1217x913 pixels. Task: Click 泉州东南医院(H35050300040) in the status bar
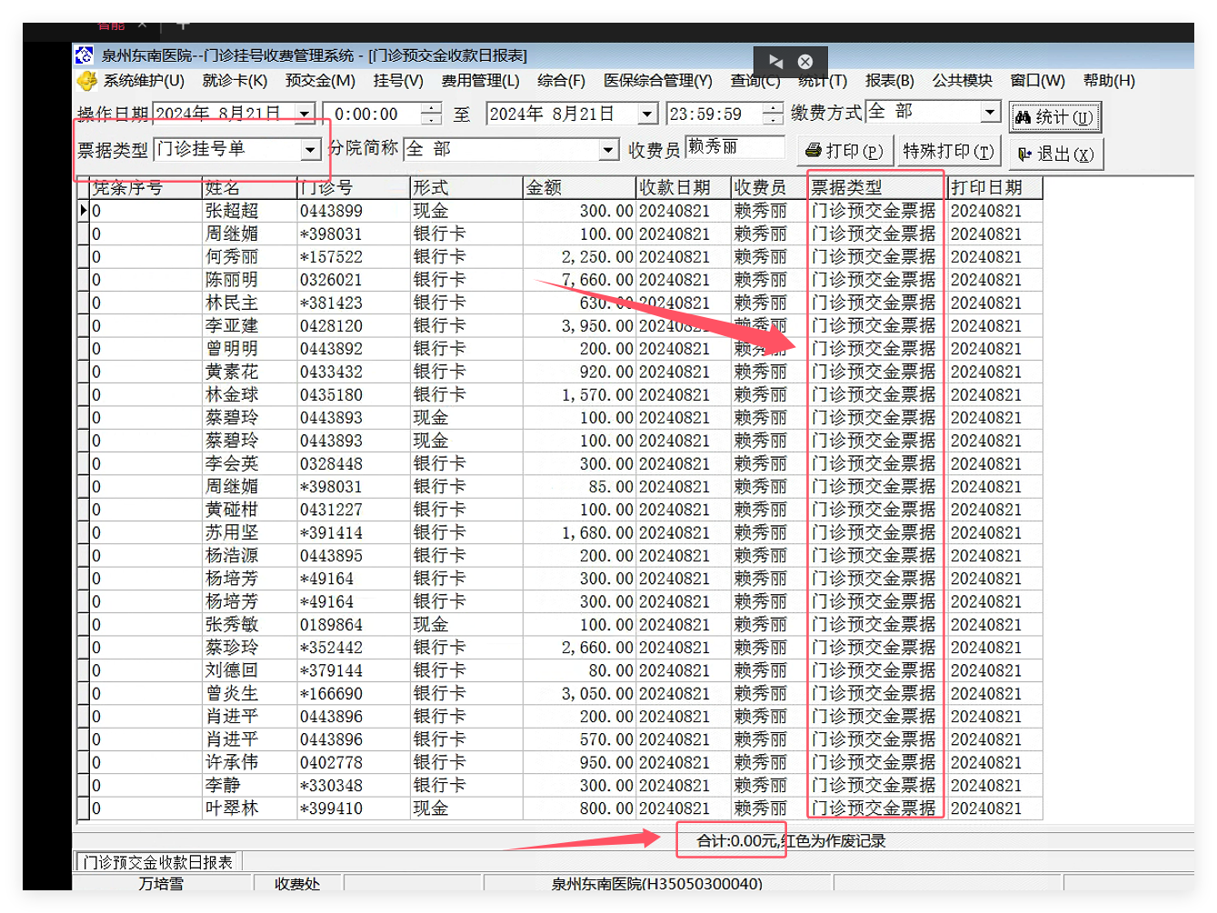[657, 884]
